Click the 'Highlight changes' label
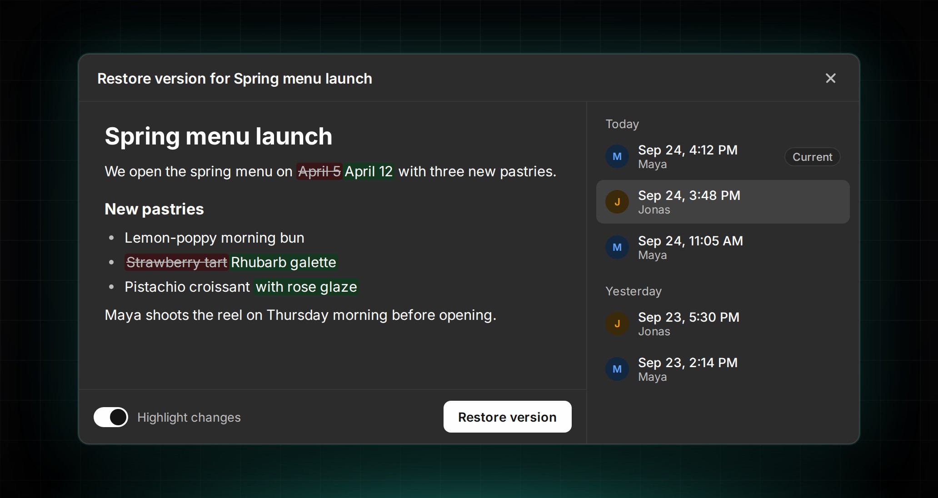 click(189, 417)
